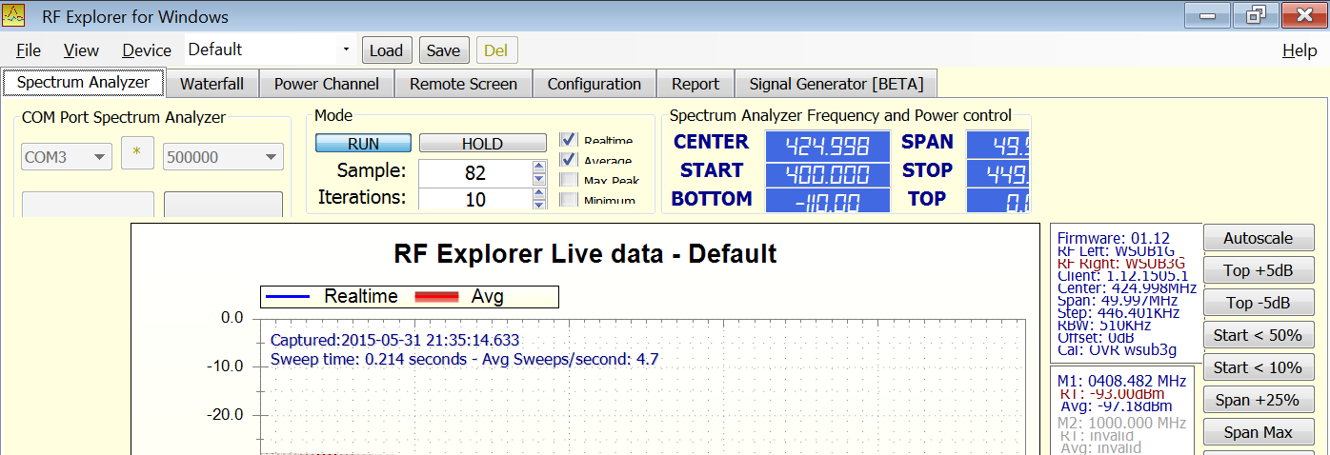Increase the Sample value with up arrow
This screenshot has height=455, width=1330.
pos(539,167)
